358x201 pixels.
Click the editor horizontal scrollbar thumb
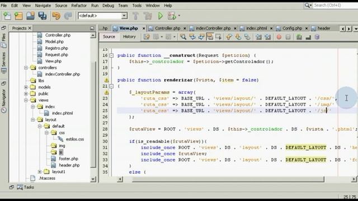pos(228,179)
